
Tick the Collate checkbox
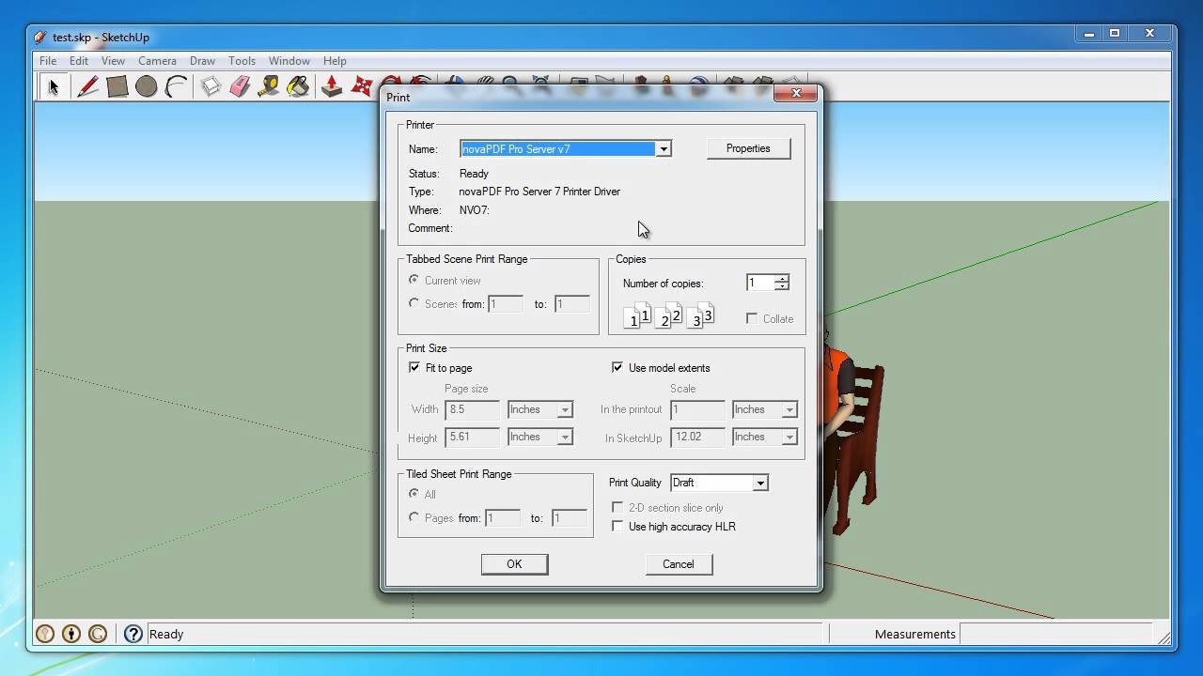752,318
